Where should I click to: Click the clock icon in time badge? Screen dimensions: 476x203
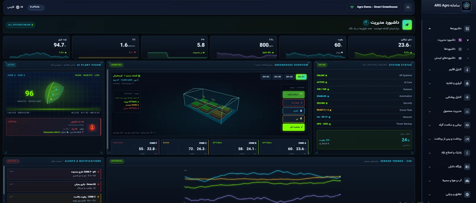point(42,7)
